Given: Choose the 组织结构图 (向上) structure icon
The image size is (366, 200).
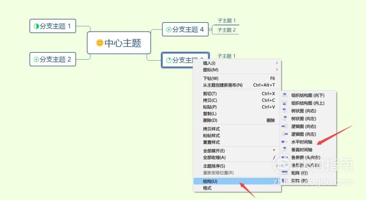Looking at the screenshot, I should tap(285, 103).
